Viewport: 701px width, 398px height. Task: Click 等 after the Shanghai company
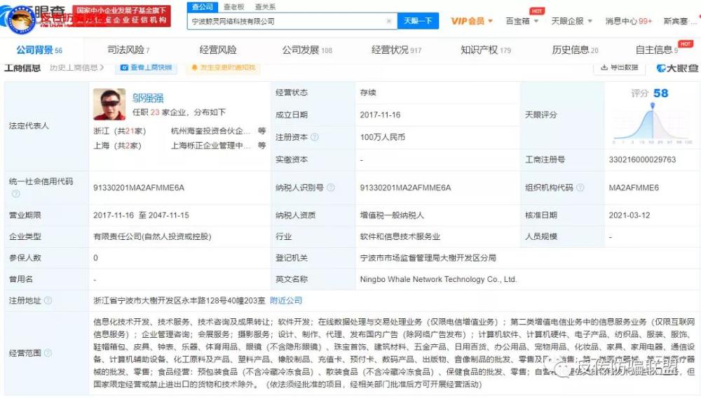[x=262, y=145]
